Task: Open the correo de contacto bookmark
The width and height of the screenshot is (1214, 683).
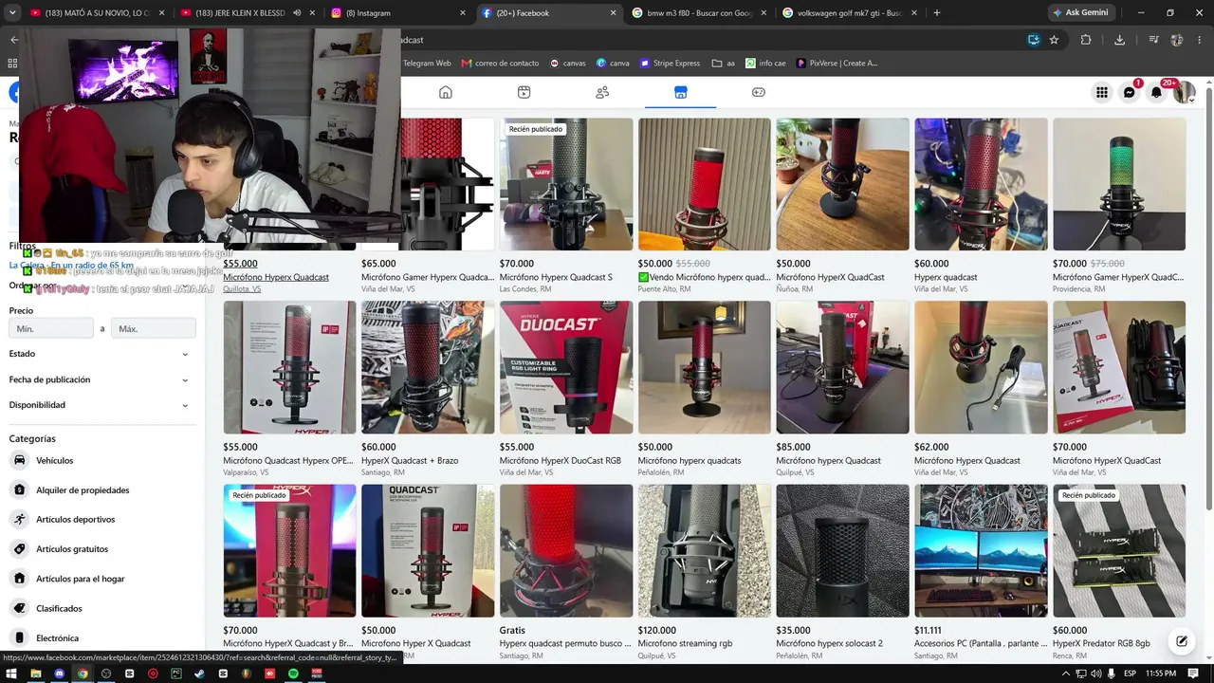Action: click(500, 64)
